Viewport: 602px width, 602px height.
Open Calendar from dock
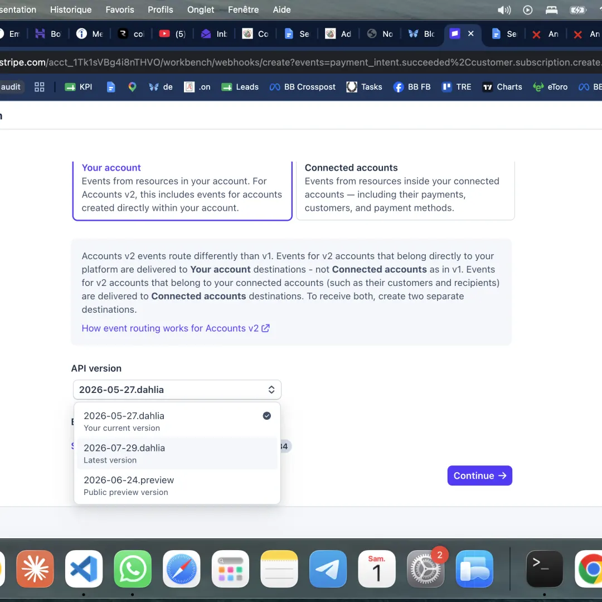[x=377, y=569]
